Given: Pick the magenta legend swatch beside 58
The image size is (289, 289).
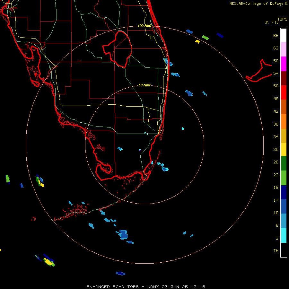Looking at the screenshot, I should 284,64.
